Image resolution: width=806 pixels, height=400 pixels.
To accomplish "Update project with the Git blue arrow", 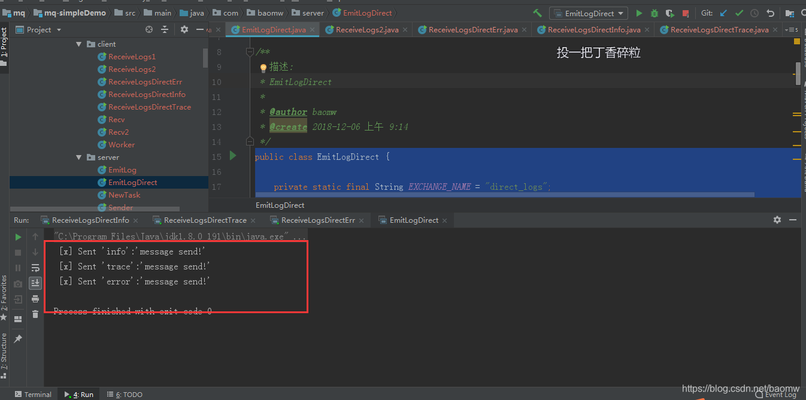I will click(723, 13).
